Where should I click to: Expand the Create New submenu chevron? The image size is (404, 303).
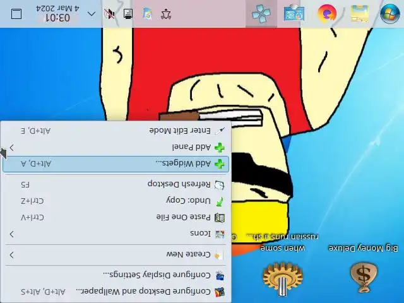coord(12,255)
